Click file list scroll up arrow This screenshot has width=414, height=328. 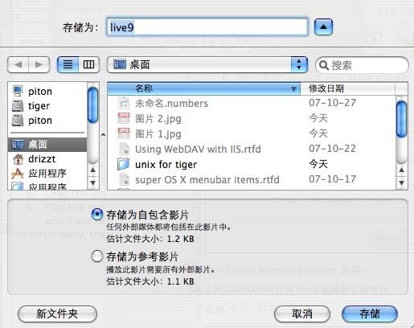tap(401, 170)
